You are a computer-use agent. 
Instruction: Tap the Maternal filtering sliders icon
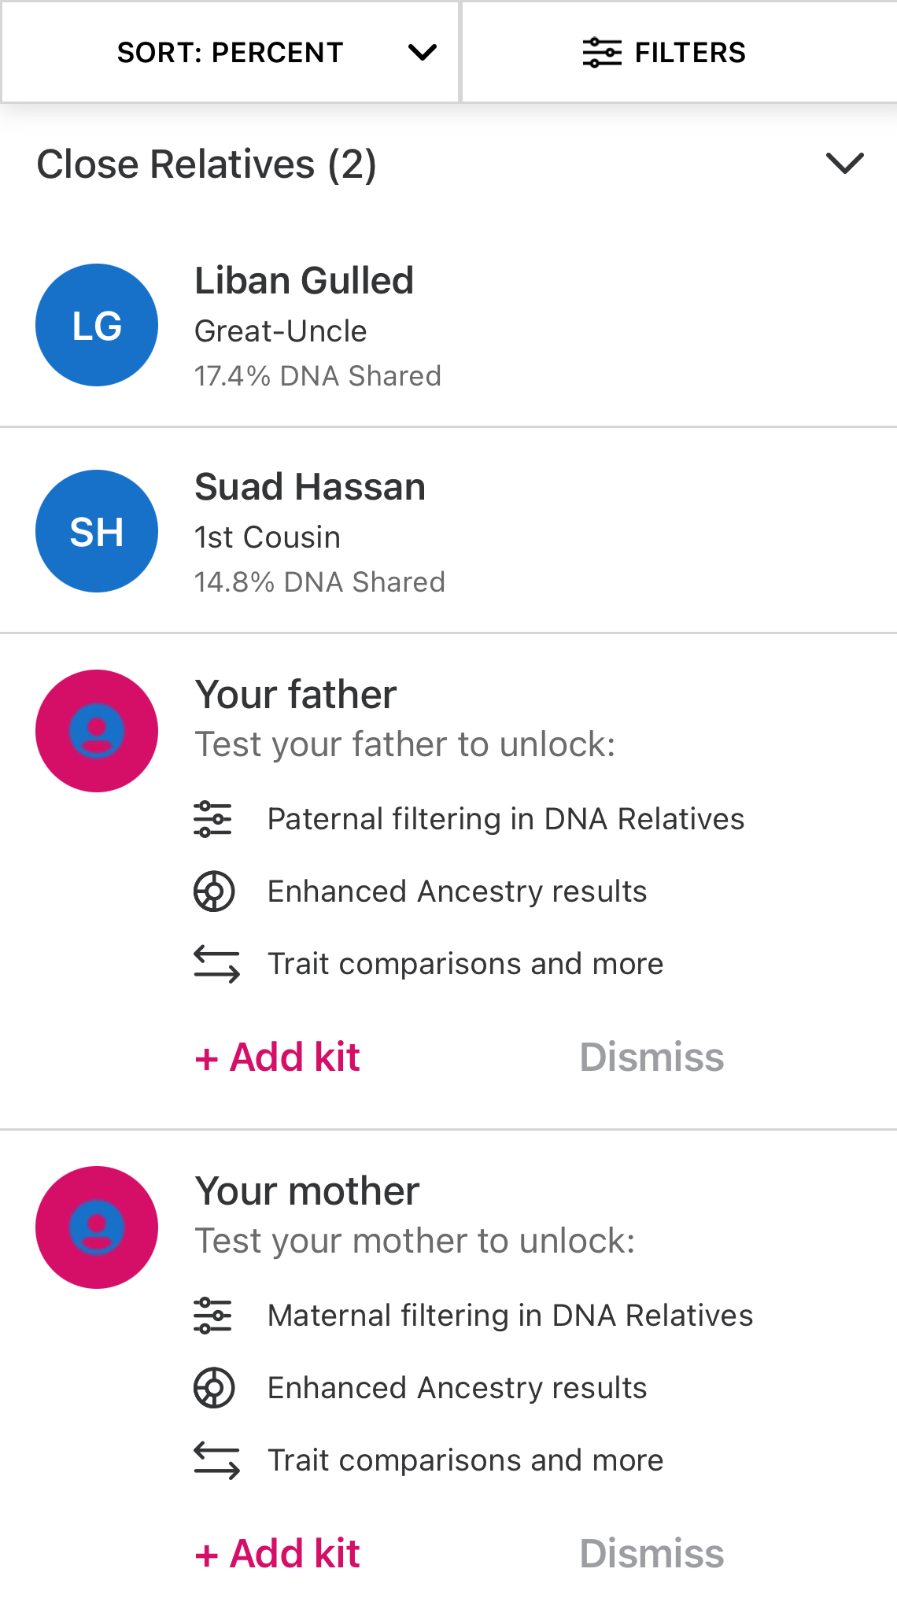(213, 1316)
